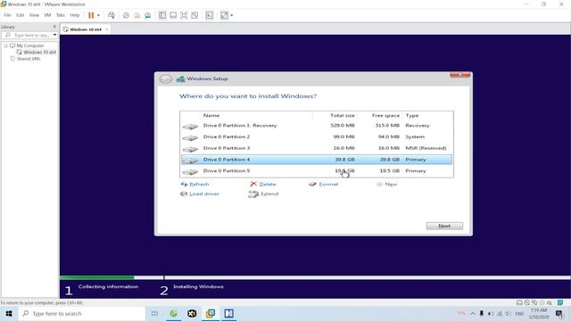Collapse the My Computer tree node
Image resolution: width=571 pixels, height=321 pixels.
[x=6, y=45]
